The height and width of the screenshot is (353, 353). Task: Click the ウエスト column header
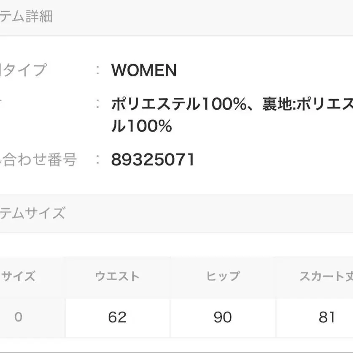tap(117, 277)
